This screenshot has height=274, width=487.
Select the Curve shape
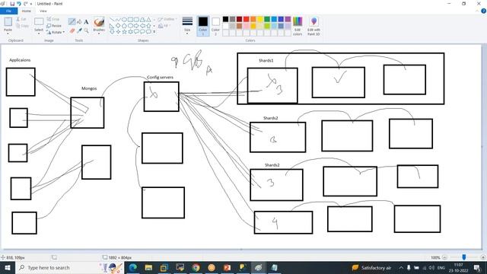(118, 20)
